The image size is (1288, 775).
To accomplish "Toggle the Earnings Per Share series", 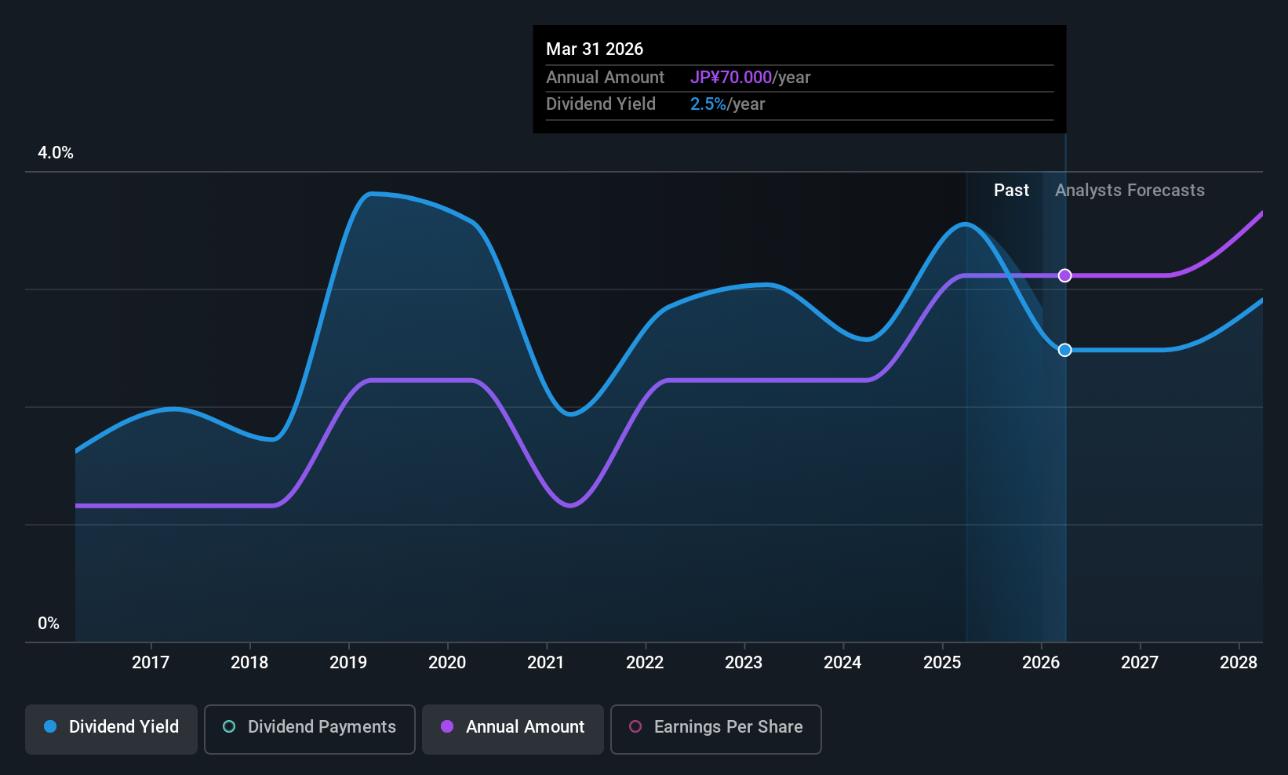I will [716, 730].
